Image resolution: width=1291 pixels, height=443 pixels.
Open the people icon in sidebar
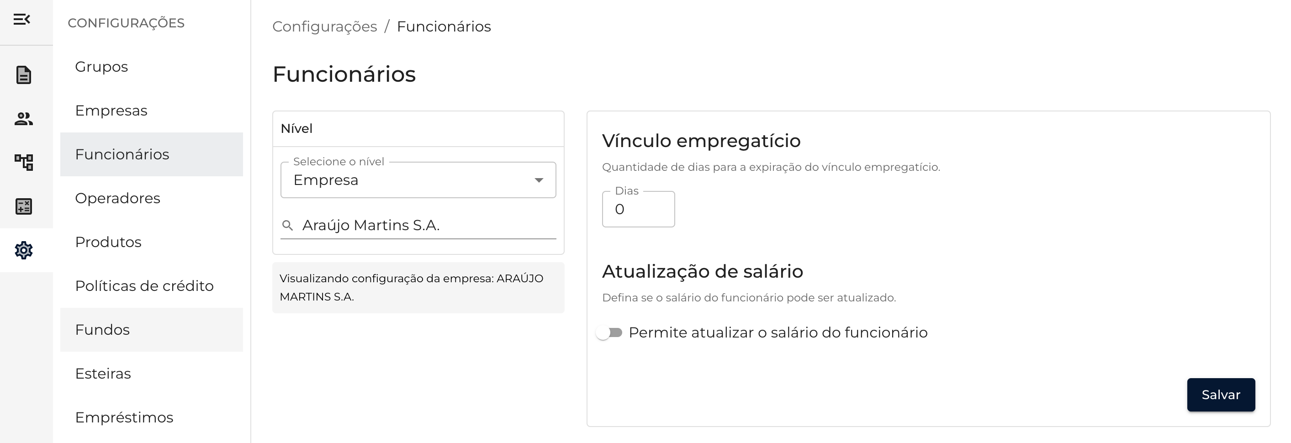pos(24,119)
